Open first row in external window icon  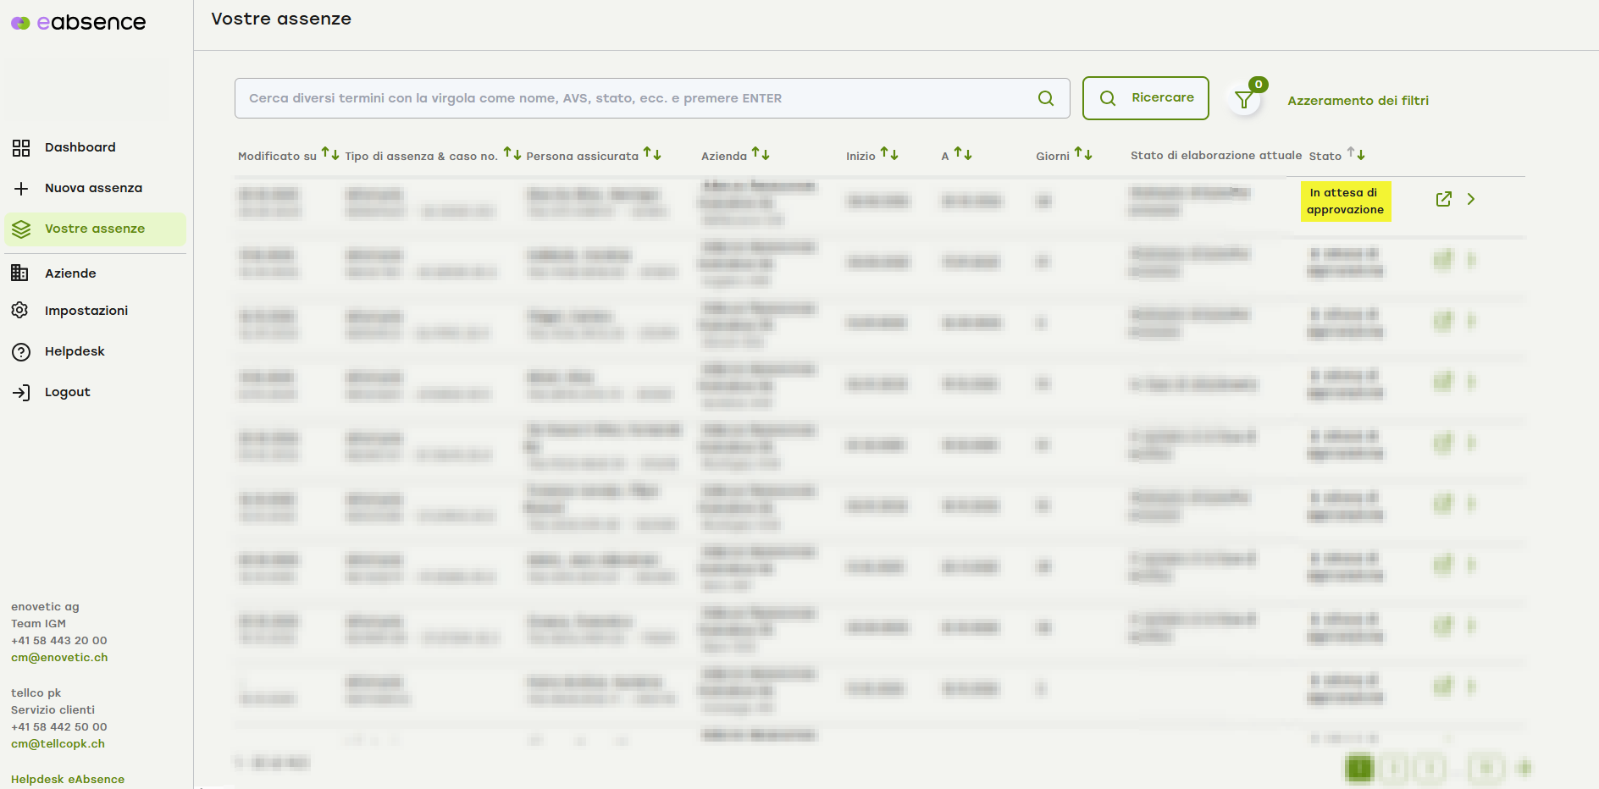(1444, 199)
